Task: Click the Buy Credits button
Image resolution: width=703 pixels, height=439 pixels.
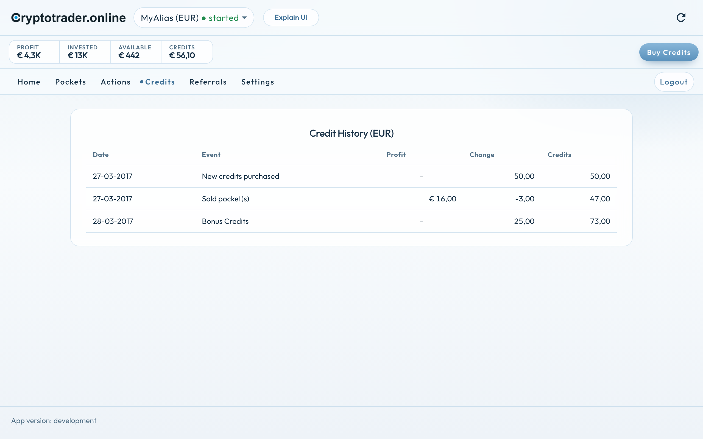Action: (668, 52)
